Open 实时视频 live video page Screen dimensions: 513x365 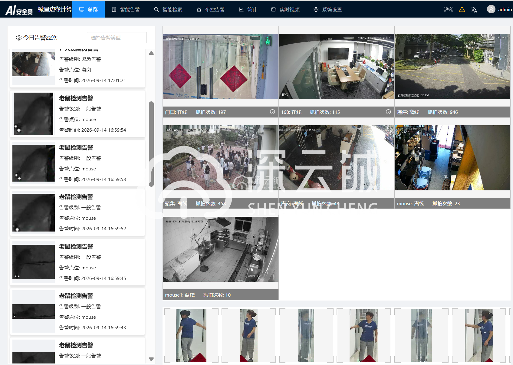[x=285, y=9]
